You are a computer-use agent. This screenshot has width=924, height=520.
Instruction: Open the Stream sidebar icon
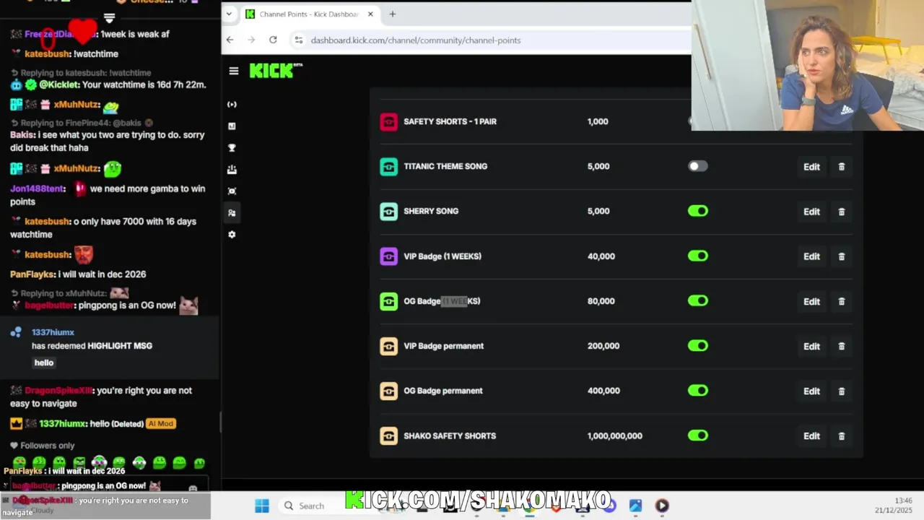[x=232, y=104]
